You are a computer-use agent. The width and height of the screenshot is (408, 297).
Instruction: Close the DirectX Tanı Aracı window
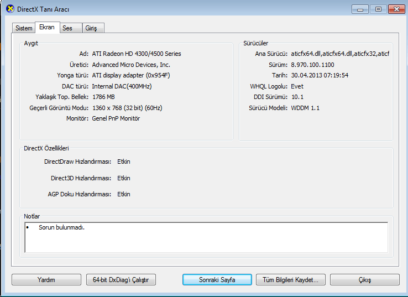coord(396,9)
